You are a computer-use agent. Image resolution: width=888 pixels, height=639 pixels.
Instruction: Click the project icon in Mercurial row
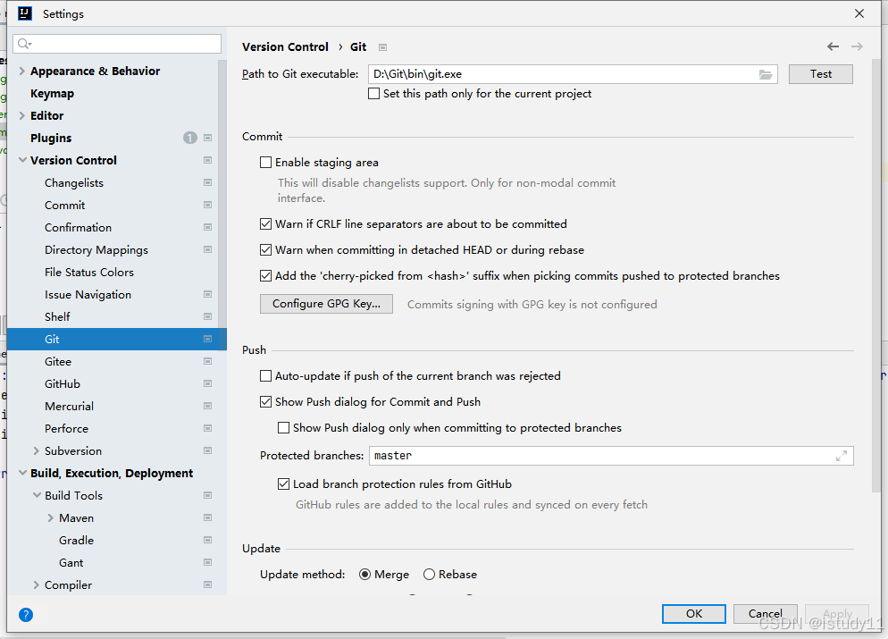pos(208,406)
